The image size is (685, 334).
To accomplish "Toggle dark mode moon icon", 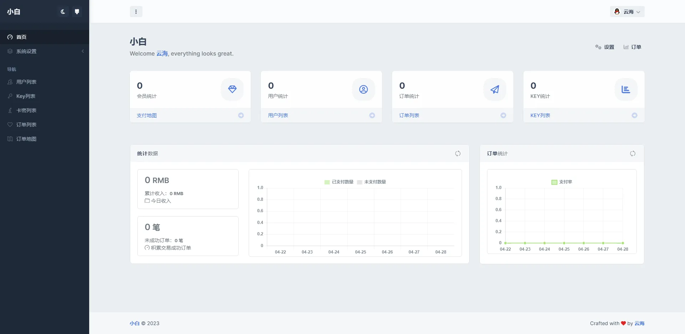I will tap(63, 12).
